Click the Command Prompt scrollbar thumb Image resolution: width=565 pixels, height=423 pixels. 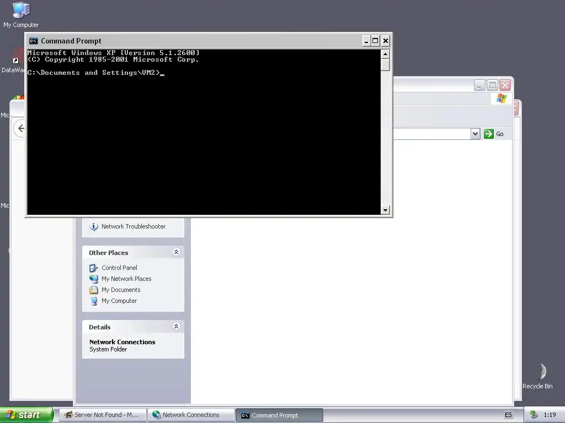385,65
